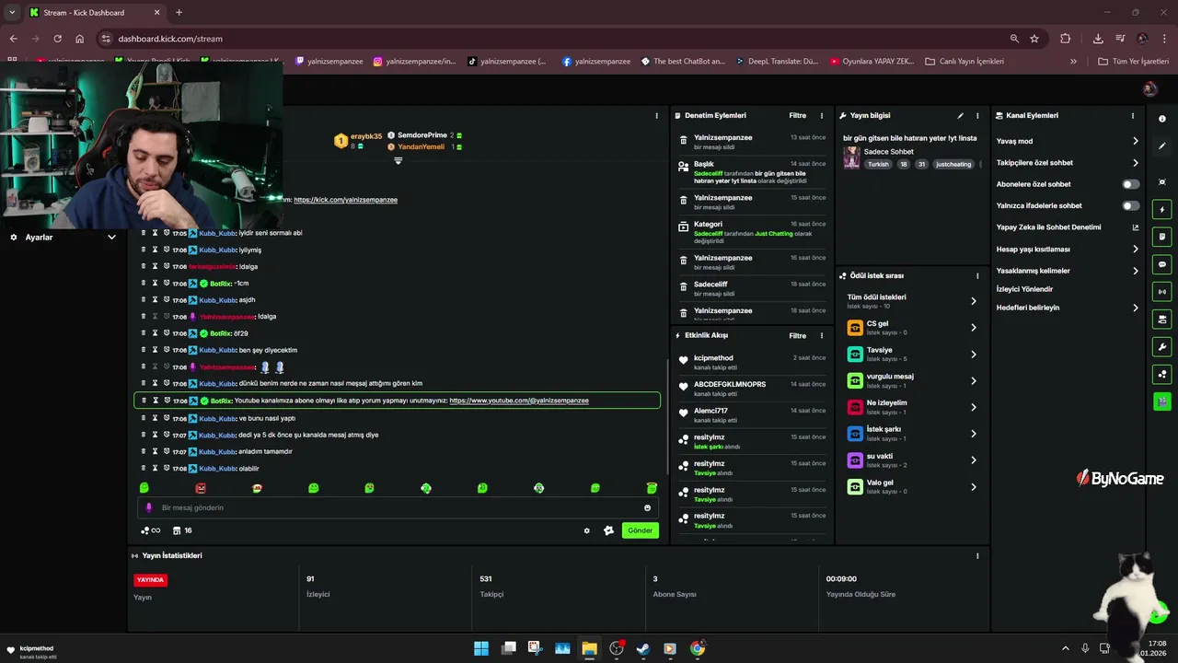1178x663 pixels.
Task: Click Filtre in Denetim Eylemleri panel
Action: pyautogui.click(x=797, y=116)
